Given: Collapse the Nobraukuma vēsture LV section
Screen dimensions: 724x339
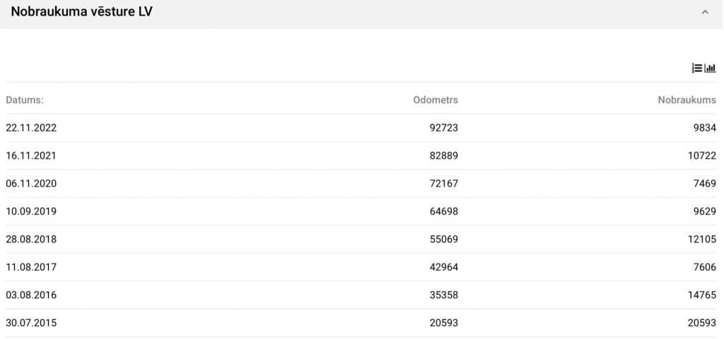Looking at the screenshot, I should 705,12.
